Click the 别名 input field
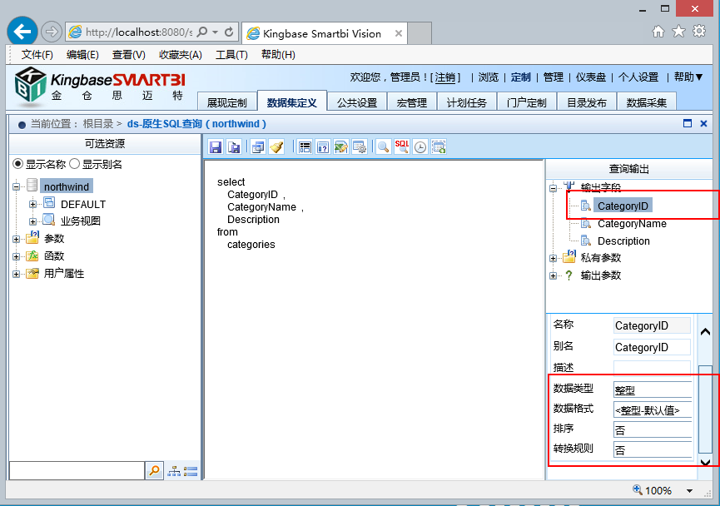This screenshot has height=506, width=720. [x=652, y=347]
